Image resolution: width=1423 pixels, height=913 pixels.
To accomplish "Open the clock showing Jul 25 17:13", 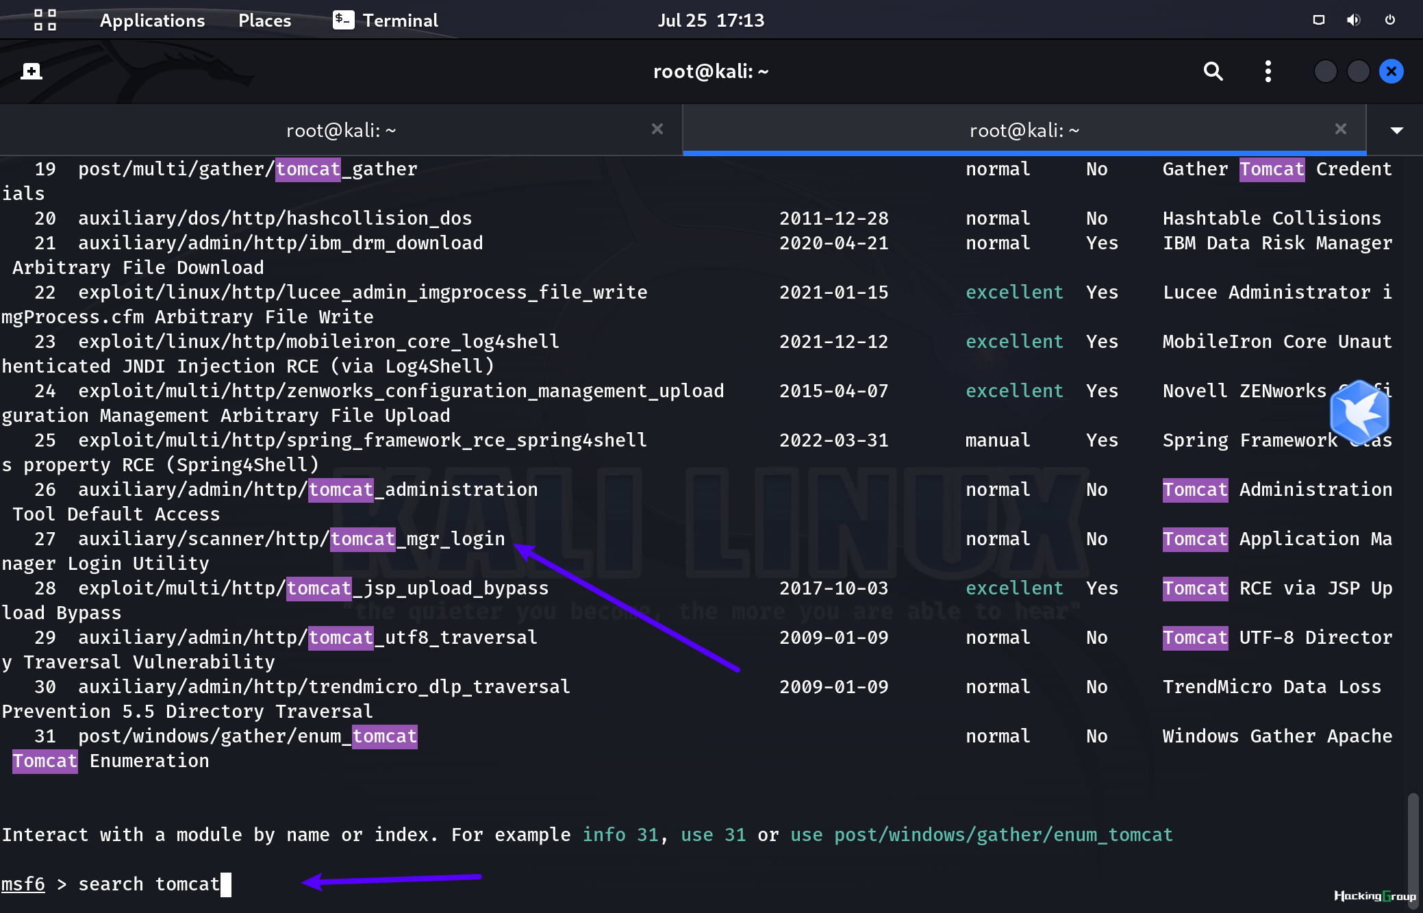I will [x=711, y=21].
